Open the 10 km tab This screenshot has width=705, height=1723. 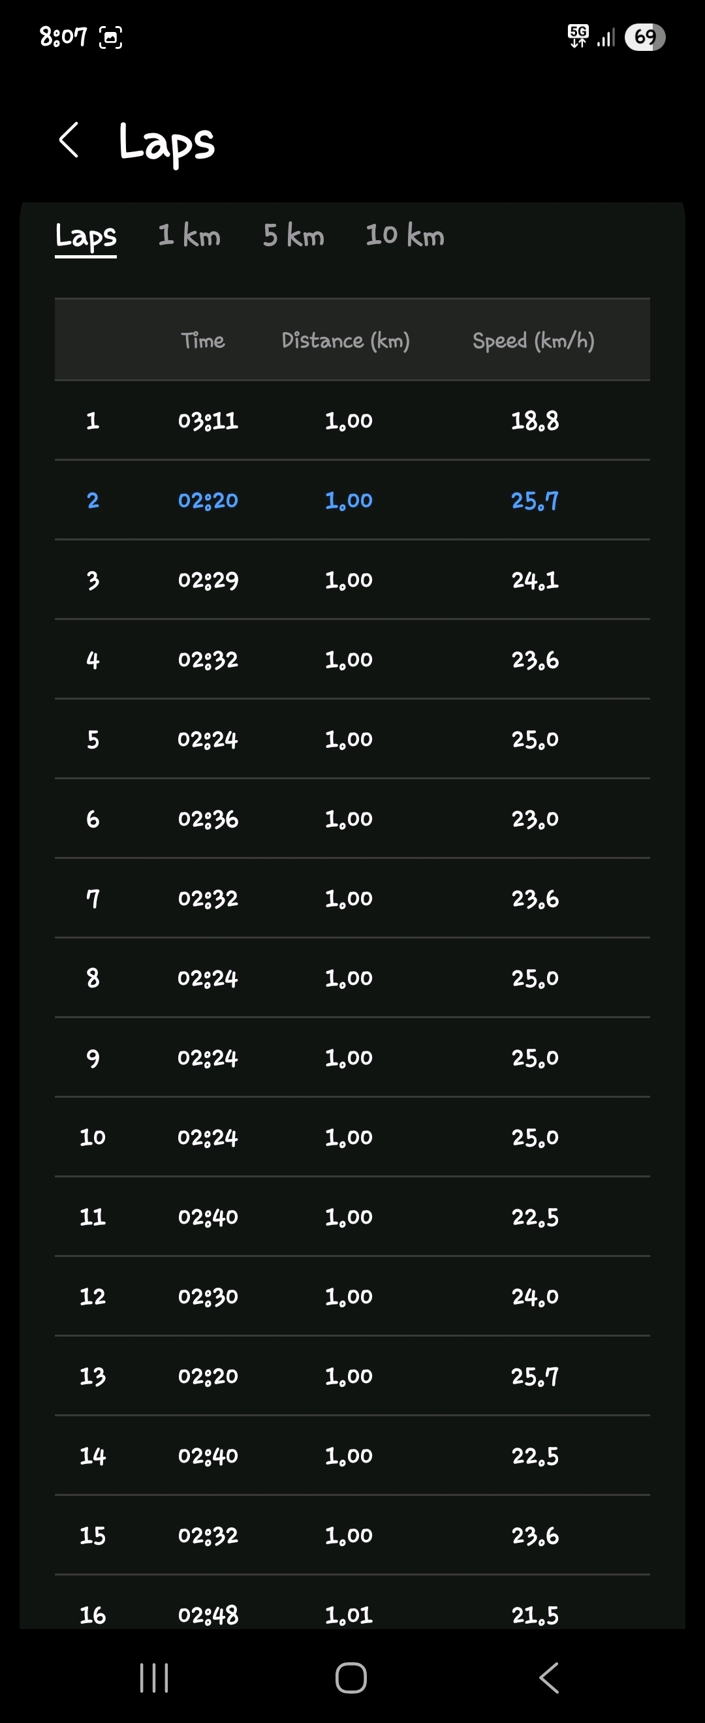coord(405,236)
